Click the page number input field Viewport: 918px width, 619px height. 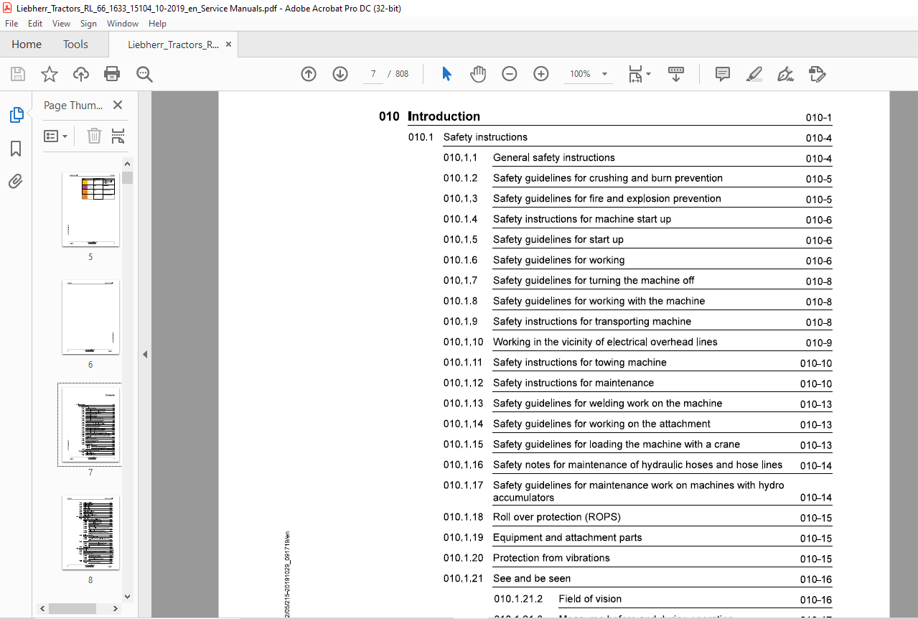click(373, 74)
